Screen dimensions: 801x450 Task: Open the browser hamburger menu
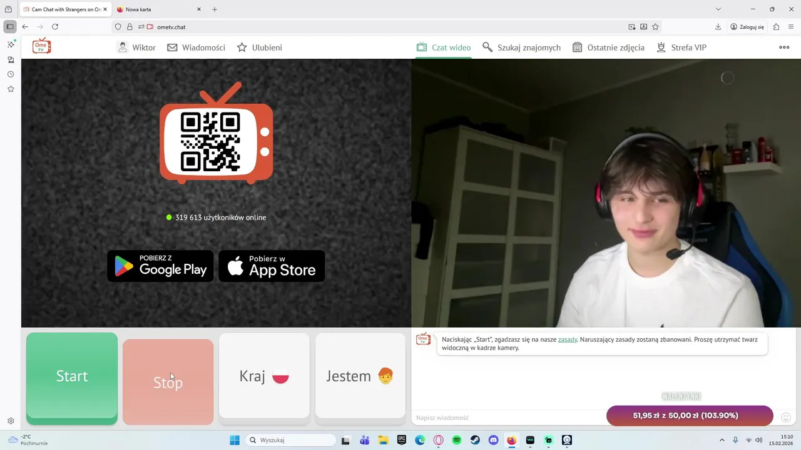pyautogui.click(x=792, y=27)
